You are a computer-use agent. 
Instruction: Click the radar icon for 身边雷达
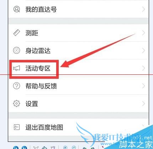tap(16, 50)
